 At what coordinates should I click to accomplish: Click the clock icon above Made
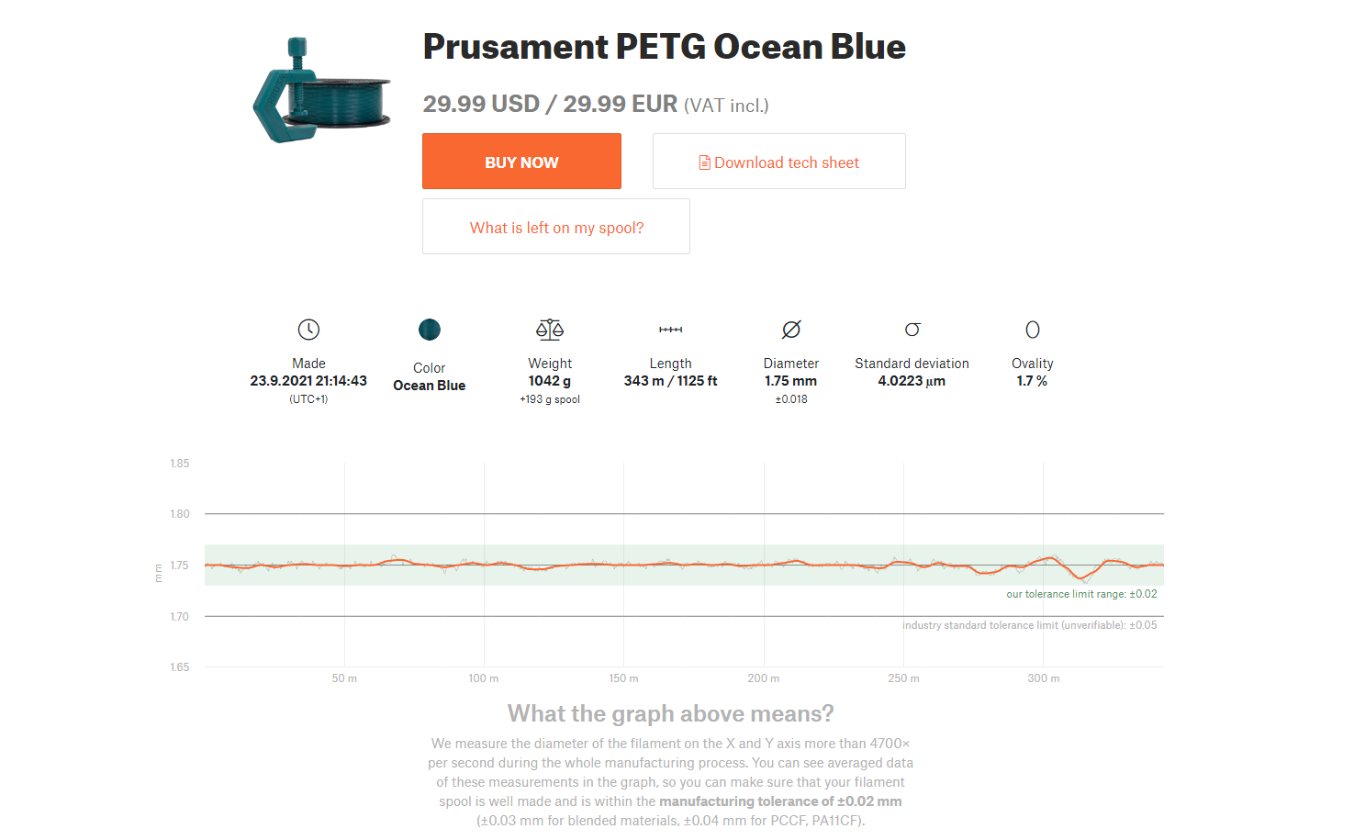[x=308, y=330]
